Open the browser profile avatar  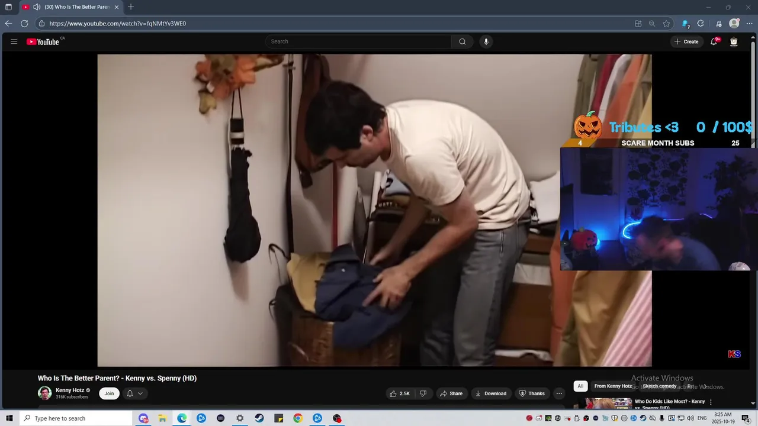click(734, 24)
